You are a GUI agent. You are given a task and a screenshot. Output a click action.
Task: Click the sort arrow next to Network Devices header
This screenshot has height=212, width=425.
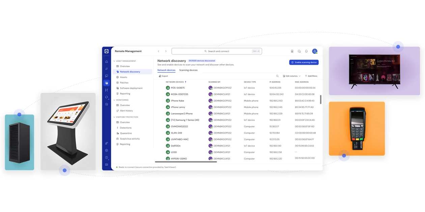186,82
